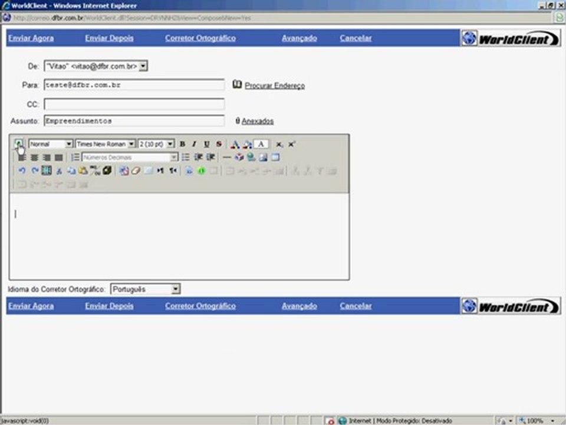Decrease the indent

(198, 157)
